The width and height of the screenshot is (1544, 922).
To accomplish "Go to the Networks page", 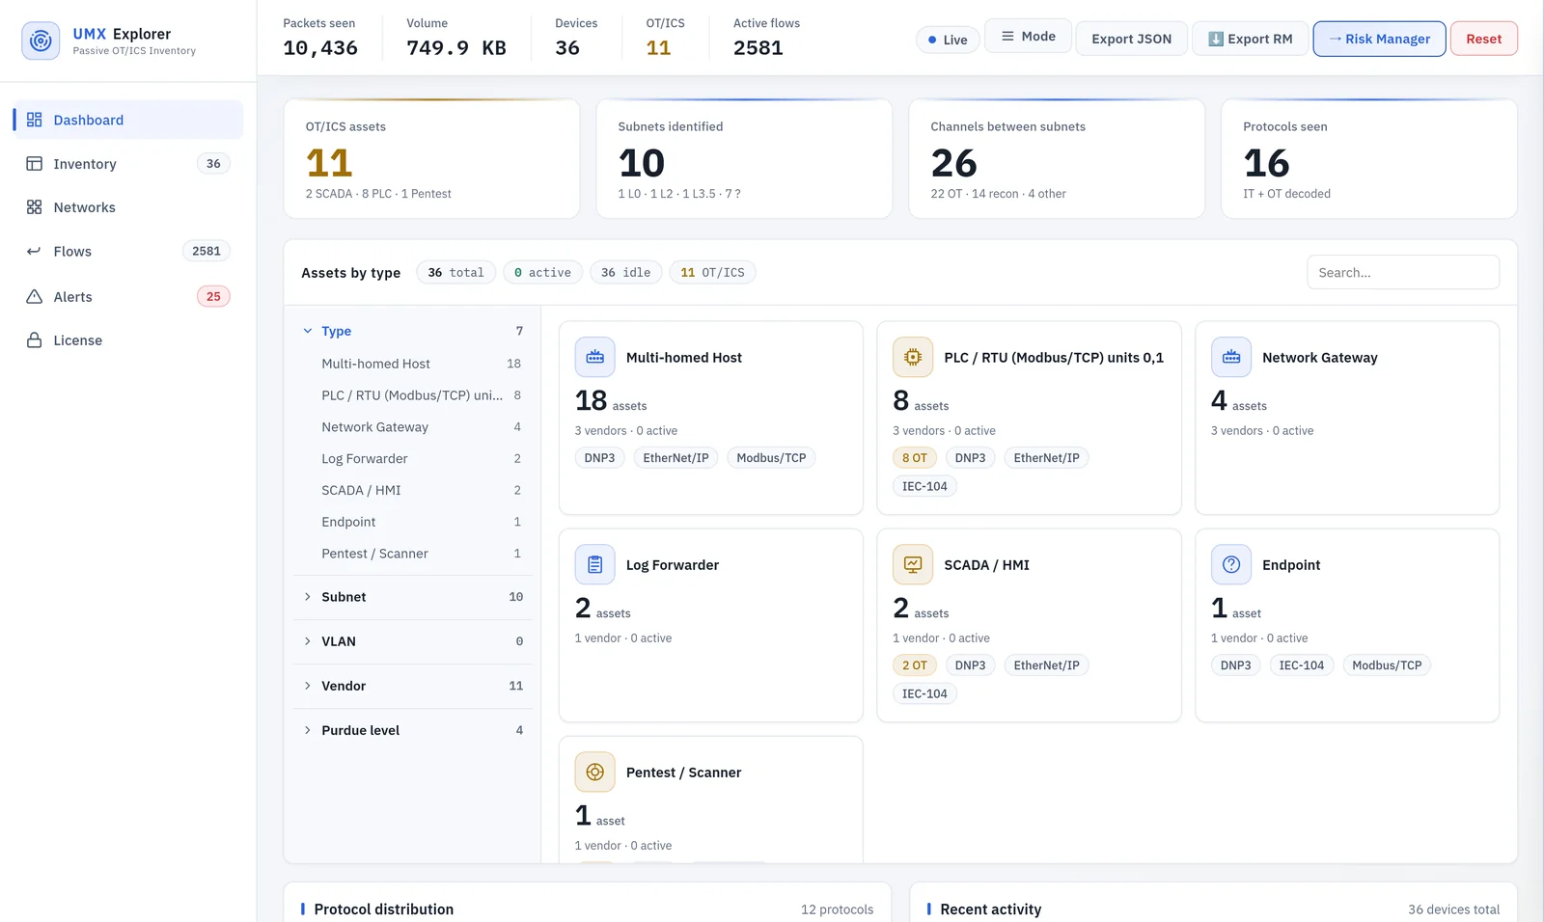I will tap(127, 207).
